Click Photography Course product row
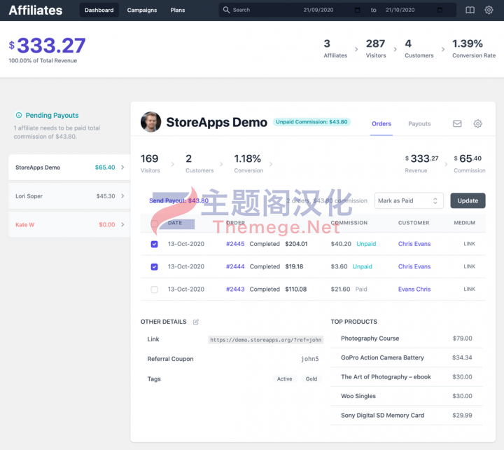The width and height of the screenshot is (504, 450). (x=406, y=339)
